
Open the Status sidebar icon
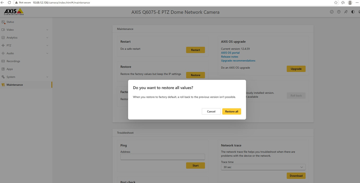[x=3, y=22]
